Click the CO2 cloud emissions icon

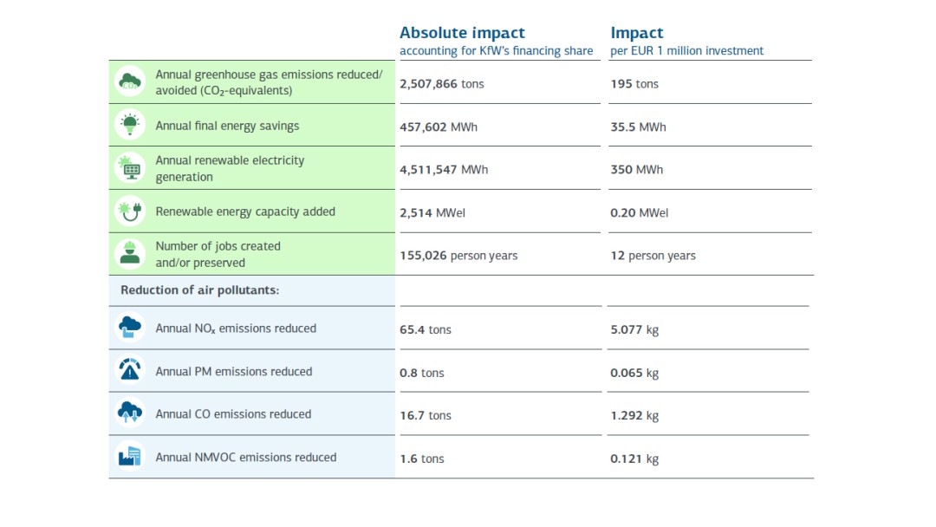pos(129,81)
